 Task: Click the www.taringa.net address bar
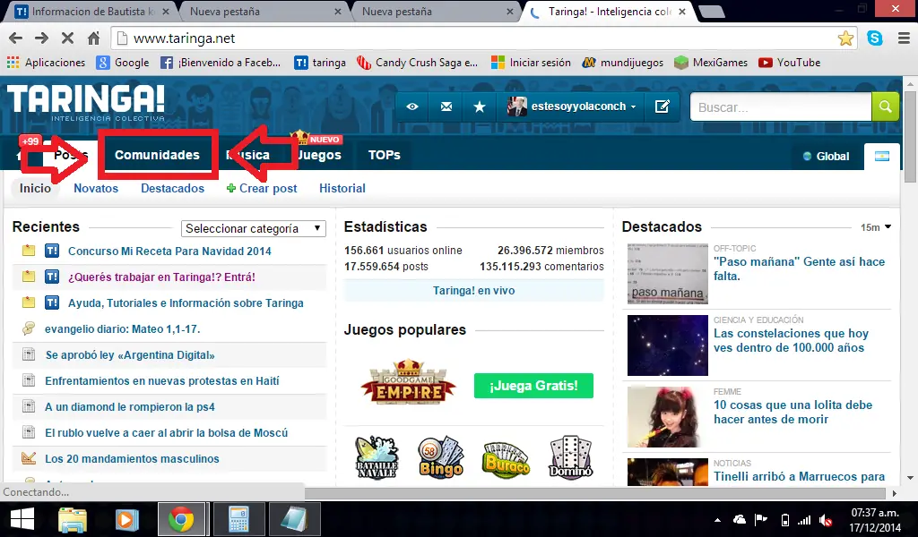click(x=474, y=38)
